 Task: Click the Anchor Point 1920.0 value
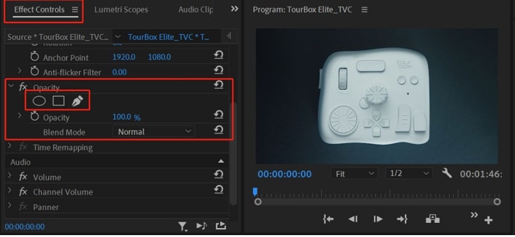pos(124,57)
